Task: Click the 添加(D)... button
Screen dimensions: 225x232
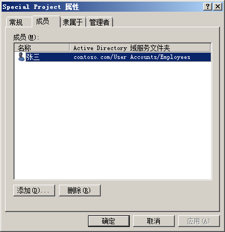Action: pyautogui.click(x=34, y=190)
